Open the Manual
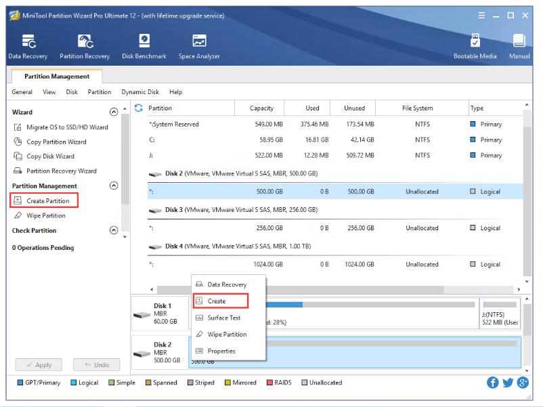 519,46
